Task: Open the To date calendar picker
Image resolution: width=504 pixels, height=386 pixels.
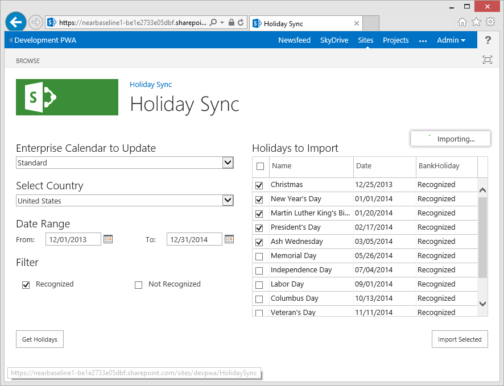Action: pos(229,239)
